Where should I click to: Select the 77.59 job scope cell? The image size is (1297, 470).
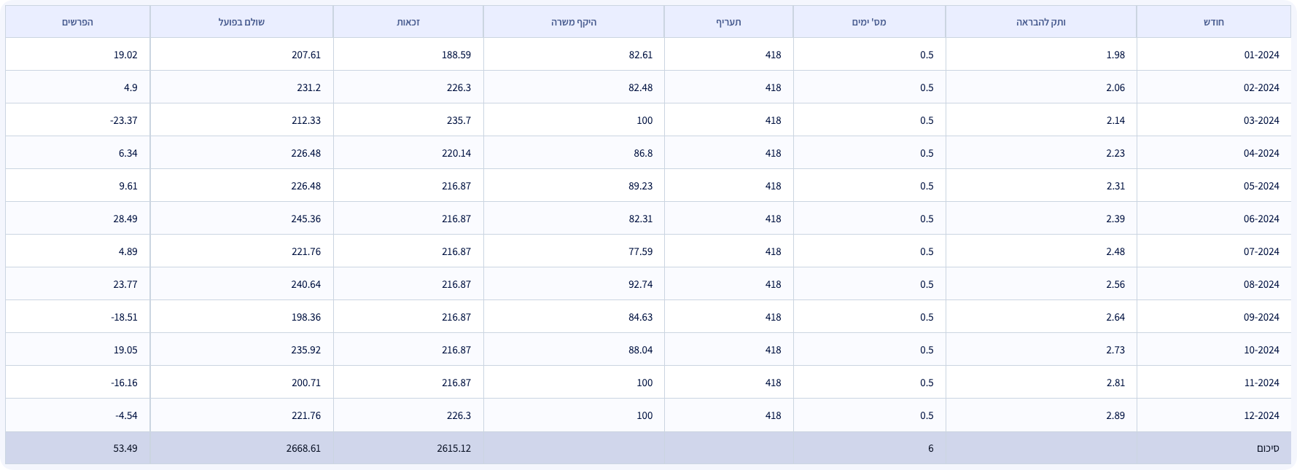640,251
